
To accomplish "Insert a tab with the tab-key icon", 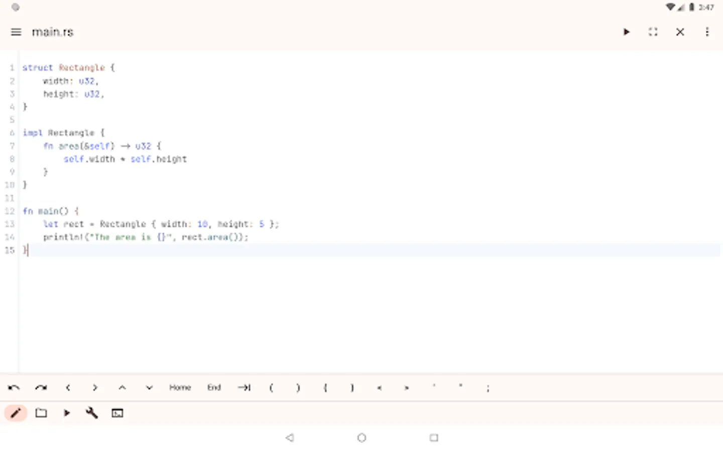I will click(244, 387).
